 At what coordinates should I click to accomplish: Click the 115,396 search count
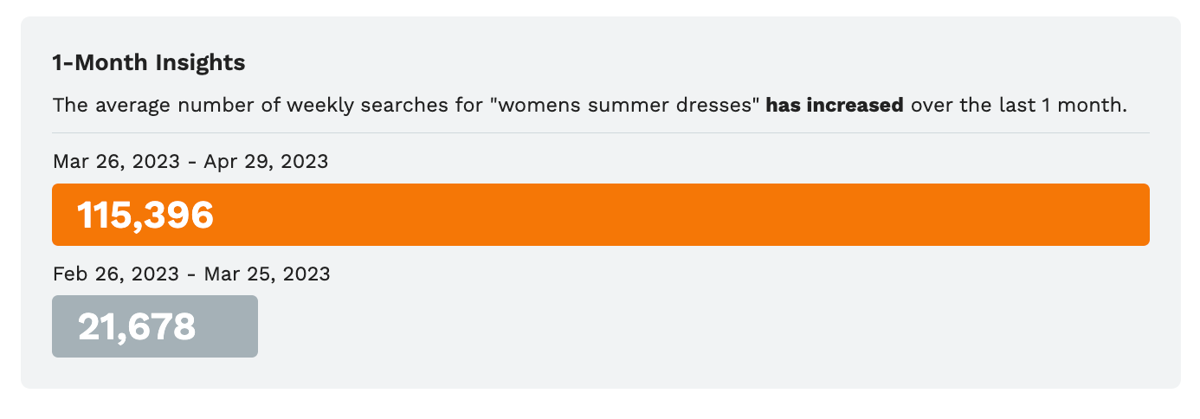click(145, 215)
